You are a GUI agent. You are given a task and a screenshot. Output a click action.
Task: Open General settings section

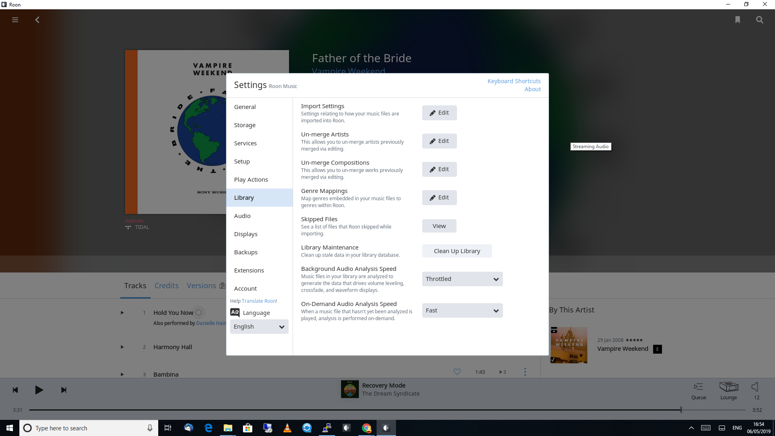point(259,107)
